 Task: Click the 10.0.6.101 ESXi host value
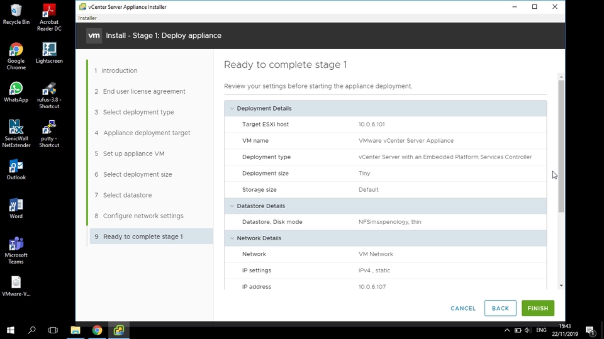(x=371, y=125)
